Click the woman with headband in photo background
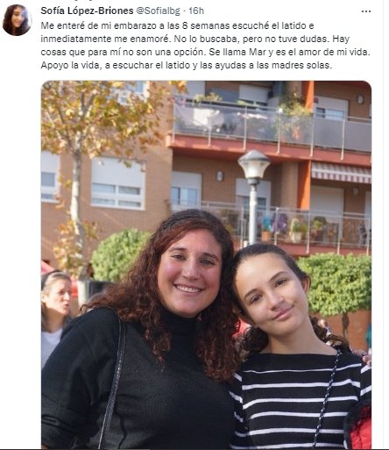The height and width of the screenshot is (450, 389). pos(55,313)
